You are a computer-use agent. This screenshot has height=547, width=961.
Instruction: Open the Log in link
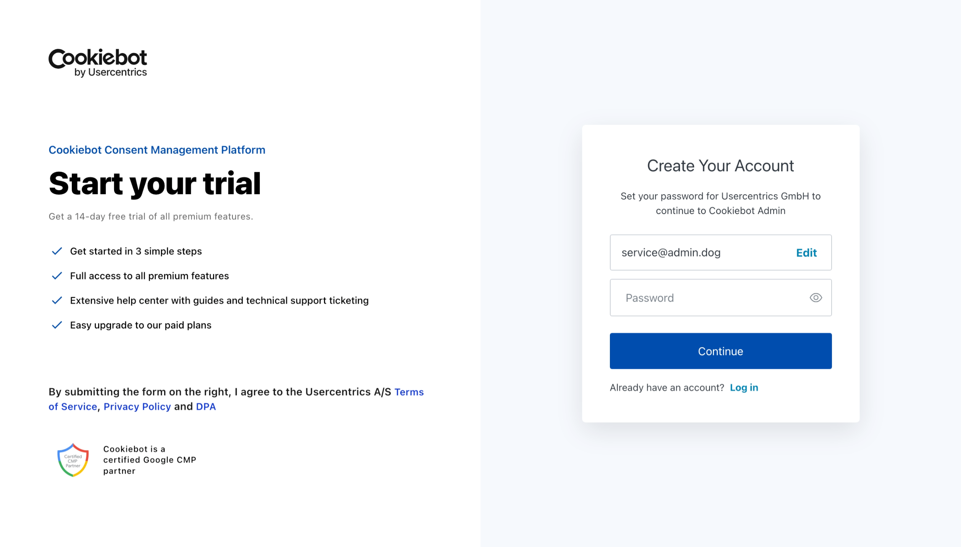744,388
